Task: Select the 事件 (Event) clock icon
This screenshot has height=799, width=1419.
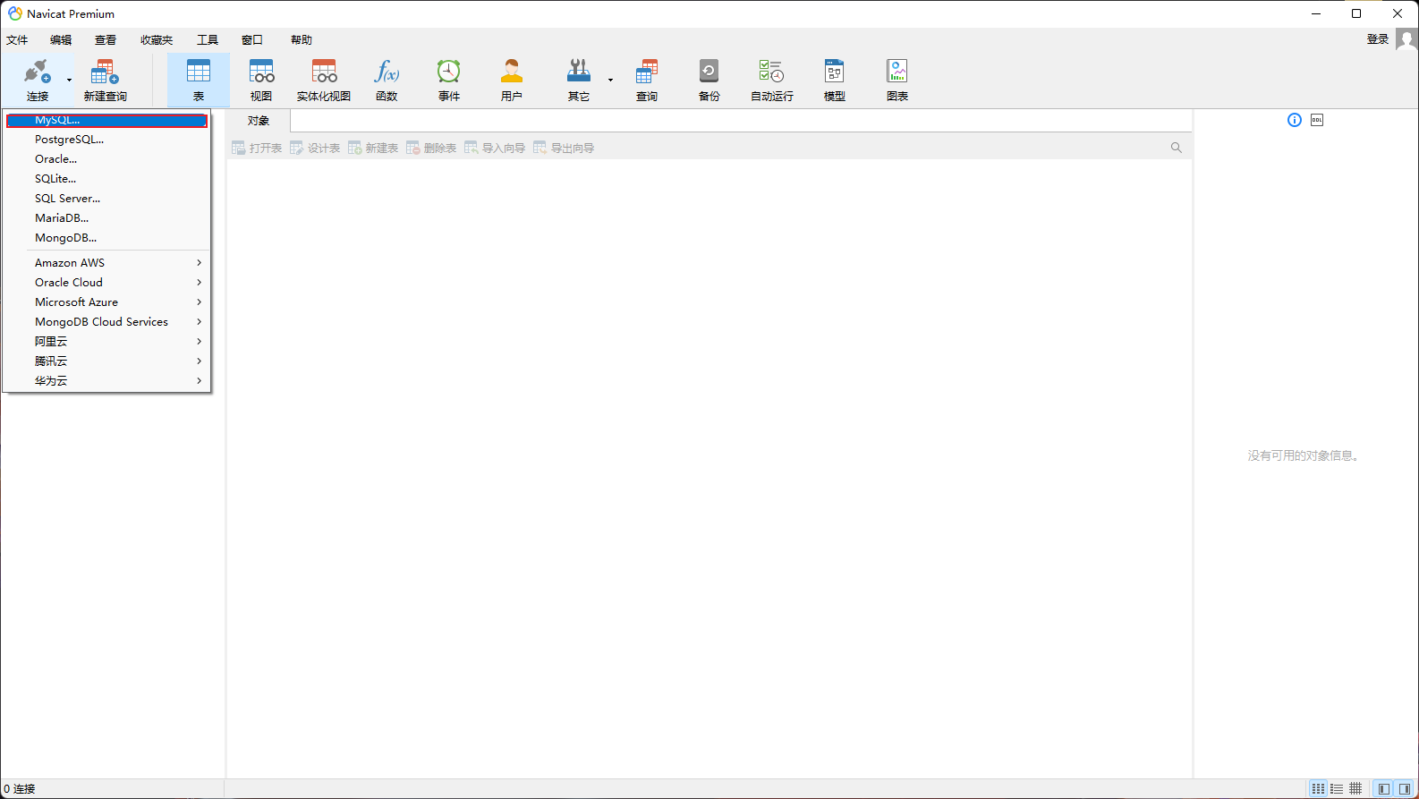Action: coord(449,80)
